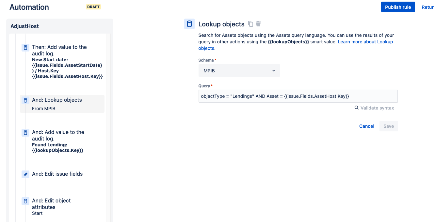
Task: Save the Lookup objects configuration
Action: (389, 126)
